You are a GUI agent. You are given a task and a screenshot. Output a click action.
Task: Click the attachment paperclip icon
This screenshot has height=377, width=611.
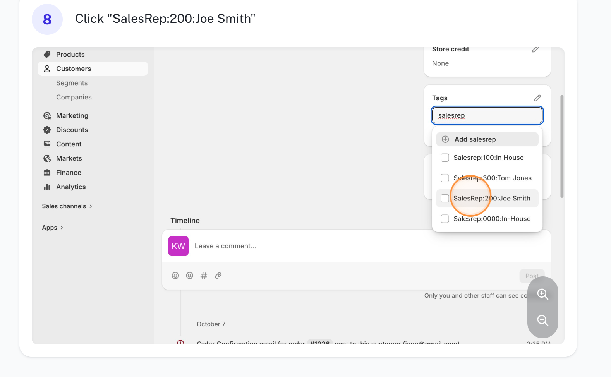tap(218, 276)
